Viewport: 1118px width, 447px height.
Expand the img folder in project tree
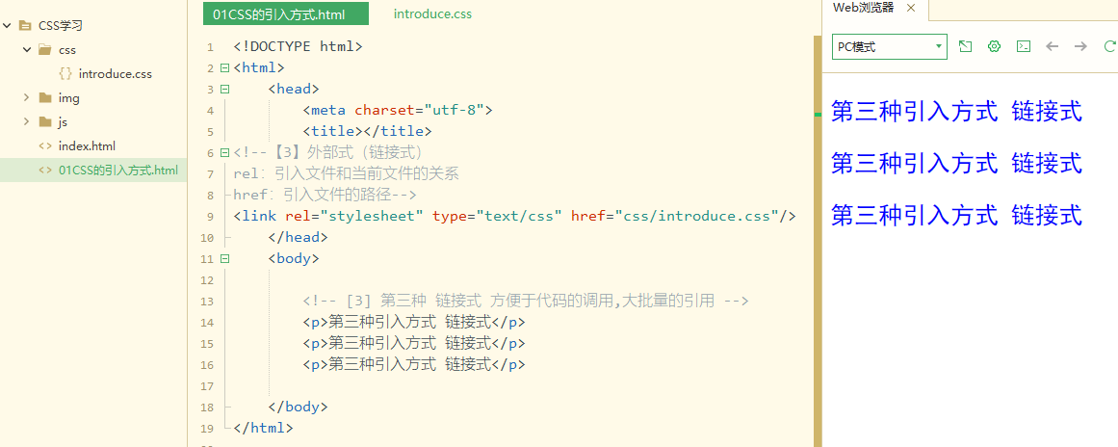(x=26, y=97)
